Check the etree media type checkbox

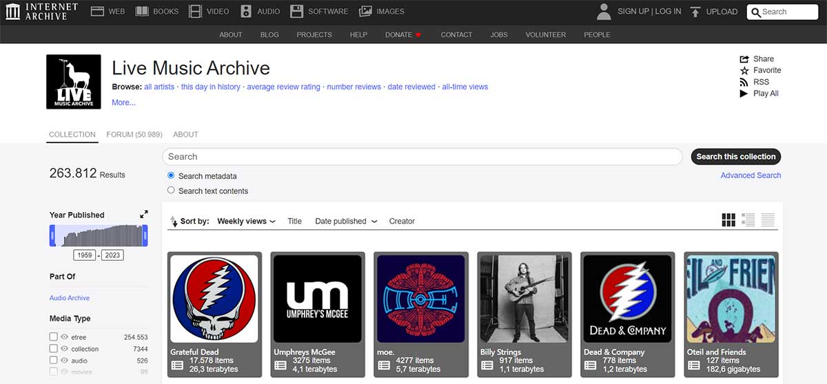54,337
